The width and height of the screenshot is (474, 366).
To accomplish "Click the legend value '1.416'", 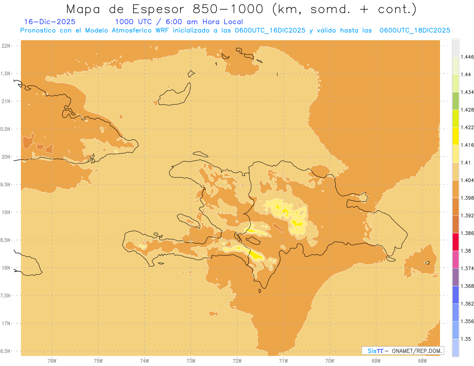I will point(467,145).
